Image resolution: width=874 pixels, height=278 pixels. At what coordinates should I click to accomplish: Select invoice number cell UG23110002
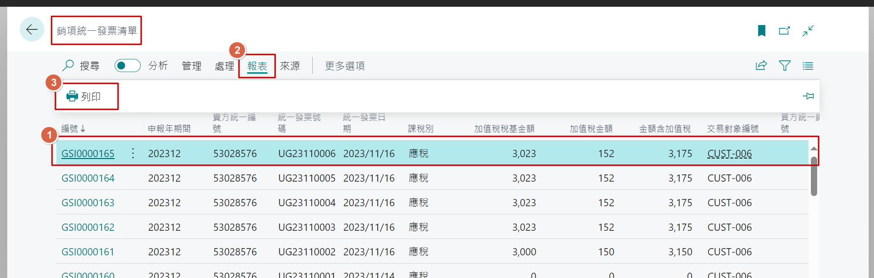pyautogui.click(x=307, y=252)
